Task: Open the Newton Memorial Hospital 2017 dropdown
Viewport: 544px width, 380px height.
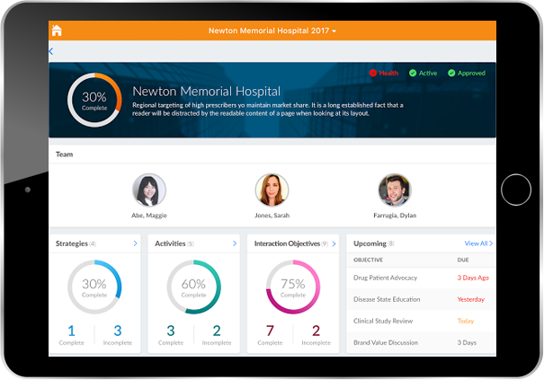Action: coord(272,31)
